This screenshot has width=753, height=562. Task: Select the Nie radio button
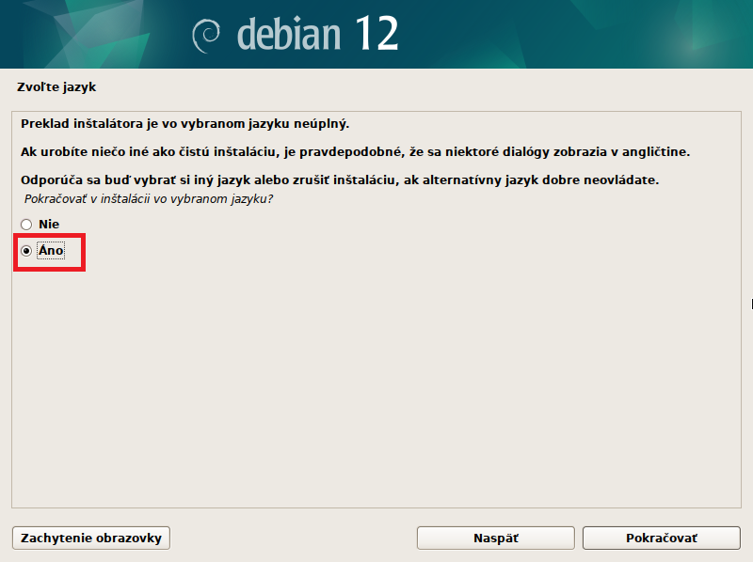(26, 225)
